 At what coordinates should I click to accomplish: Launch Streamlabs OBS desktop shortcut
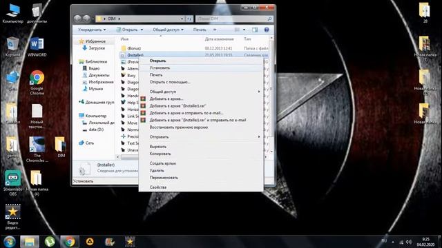tap(12, 183)
